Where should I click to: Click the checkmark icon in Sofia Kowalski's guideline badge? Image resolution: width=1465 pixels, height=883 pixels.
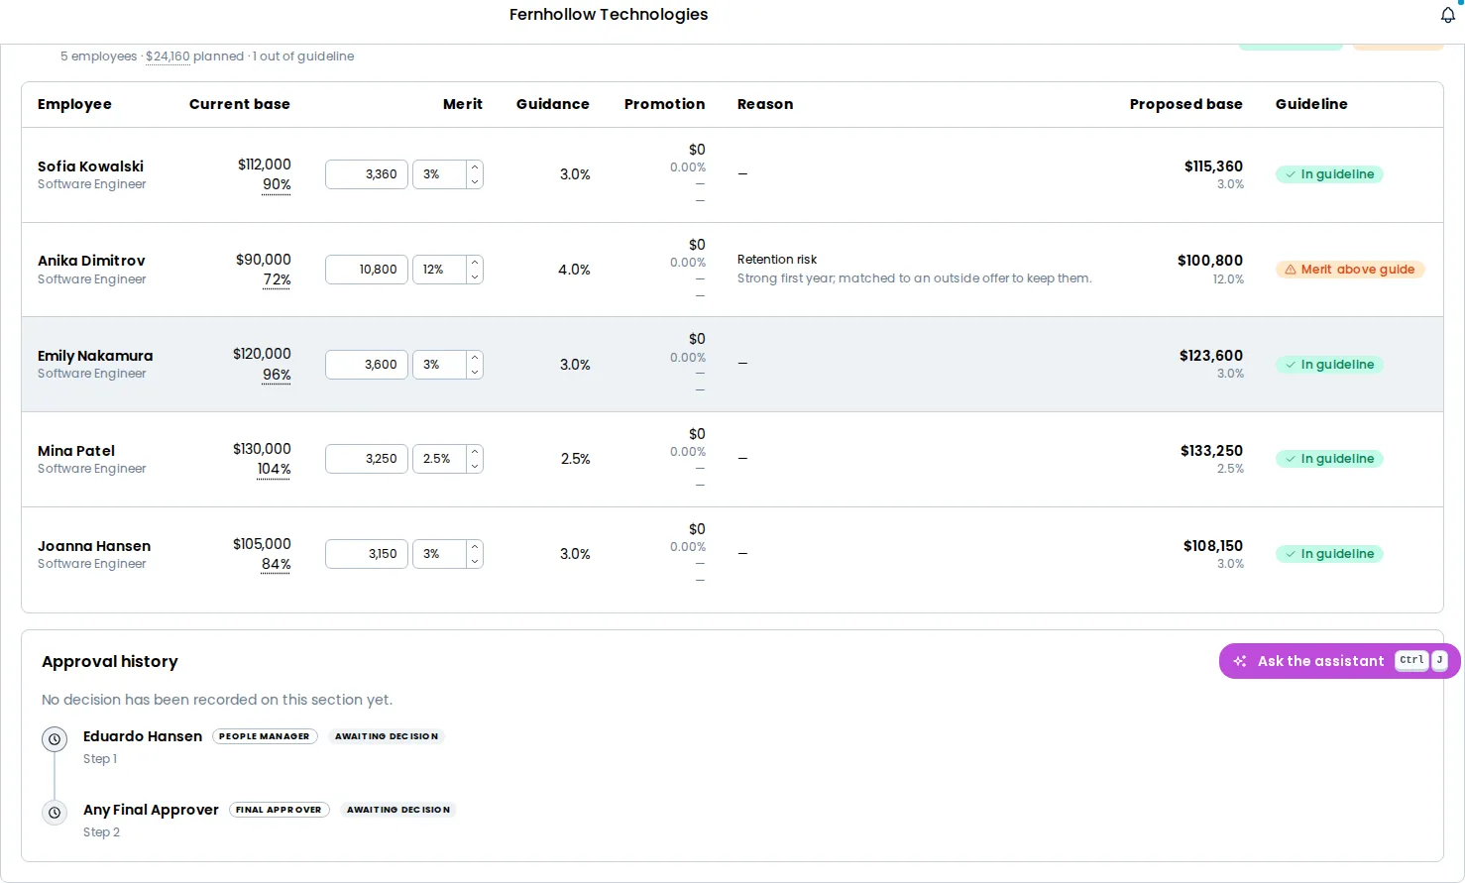coord(1291,174)
